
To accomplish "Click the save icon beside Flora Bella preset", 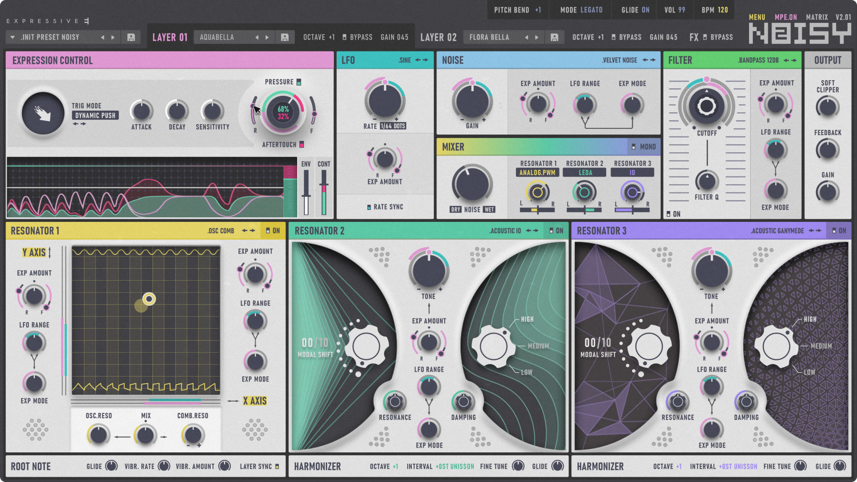I will coord(554,37).
